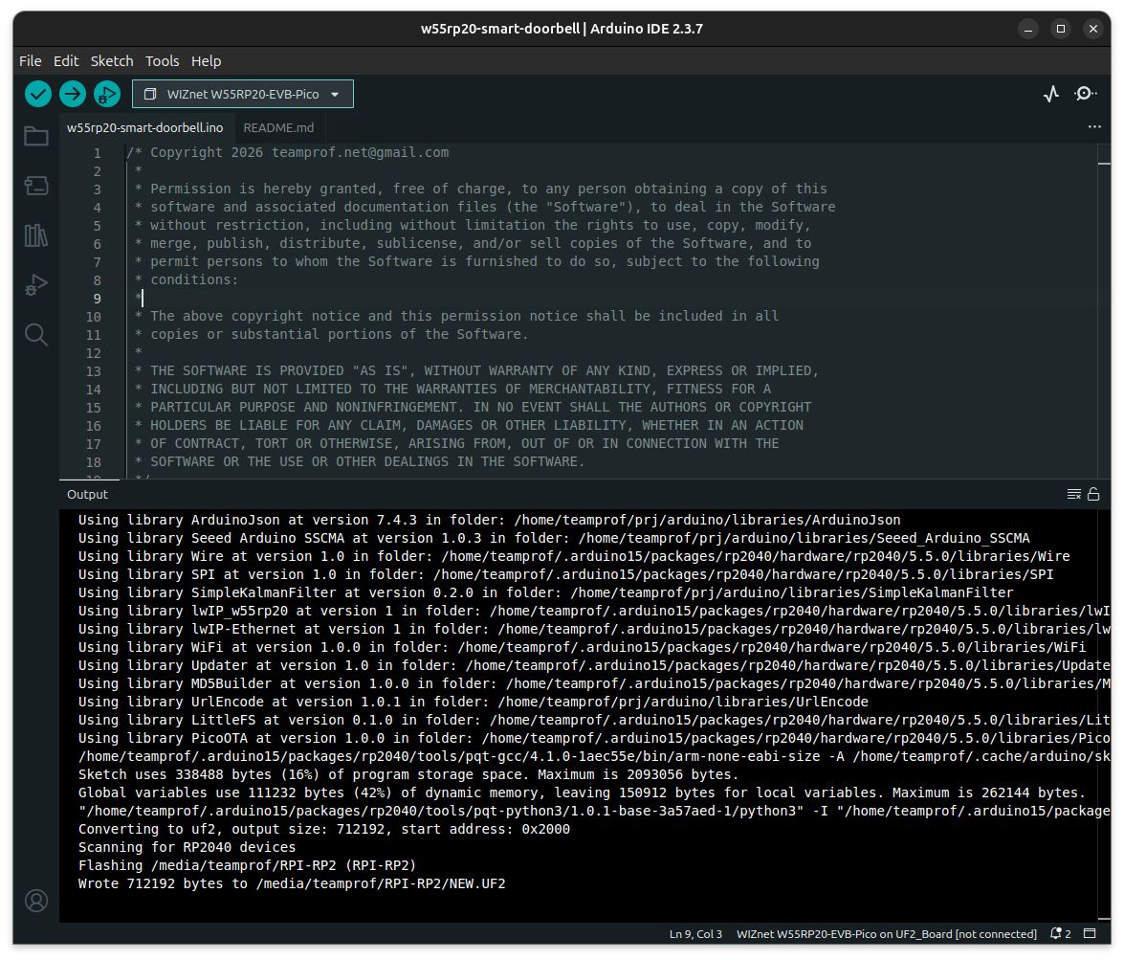Click the editor vertical scrollbar

1104,310
